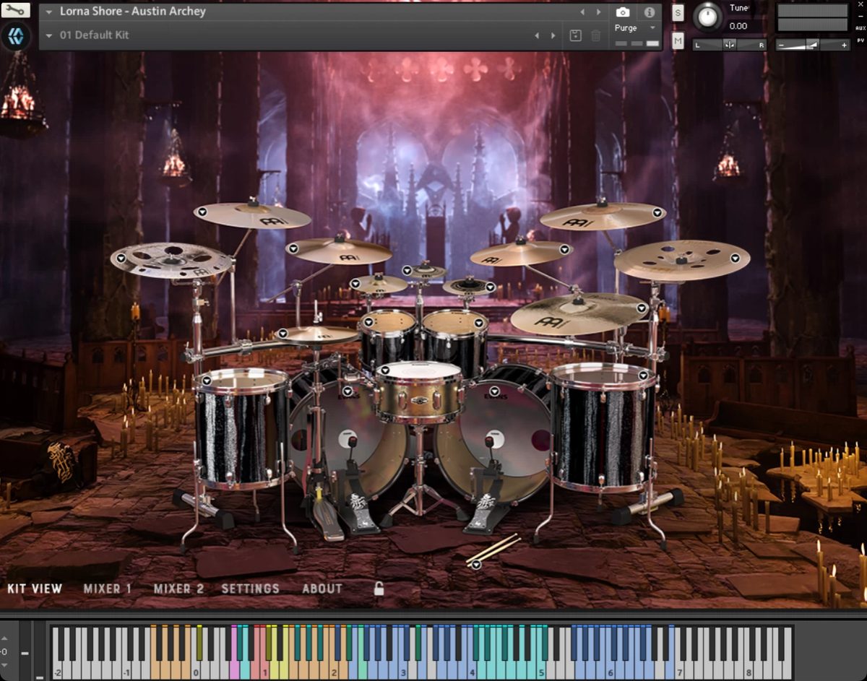Switch to the KIT VIEW tab
Screen dimensions: 867x681
35,589
